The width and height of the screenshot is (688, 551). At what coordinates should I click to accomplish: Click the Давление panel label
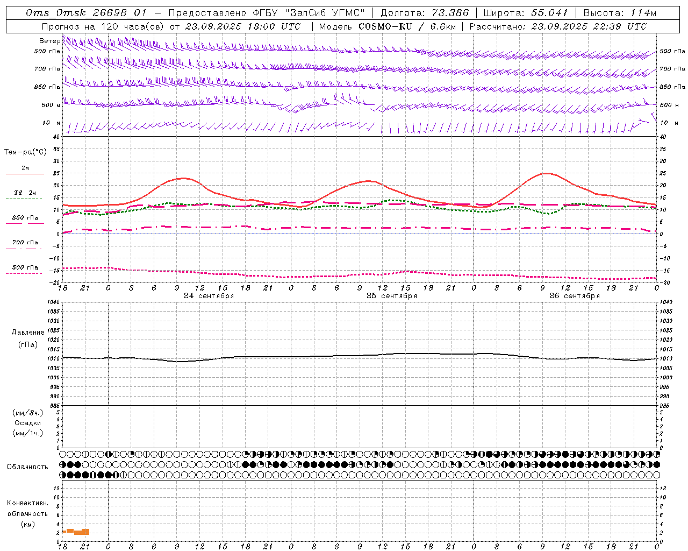28,333
